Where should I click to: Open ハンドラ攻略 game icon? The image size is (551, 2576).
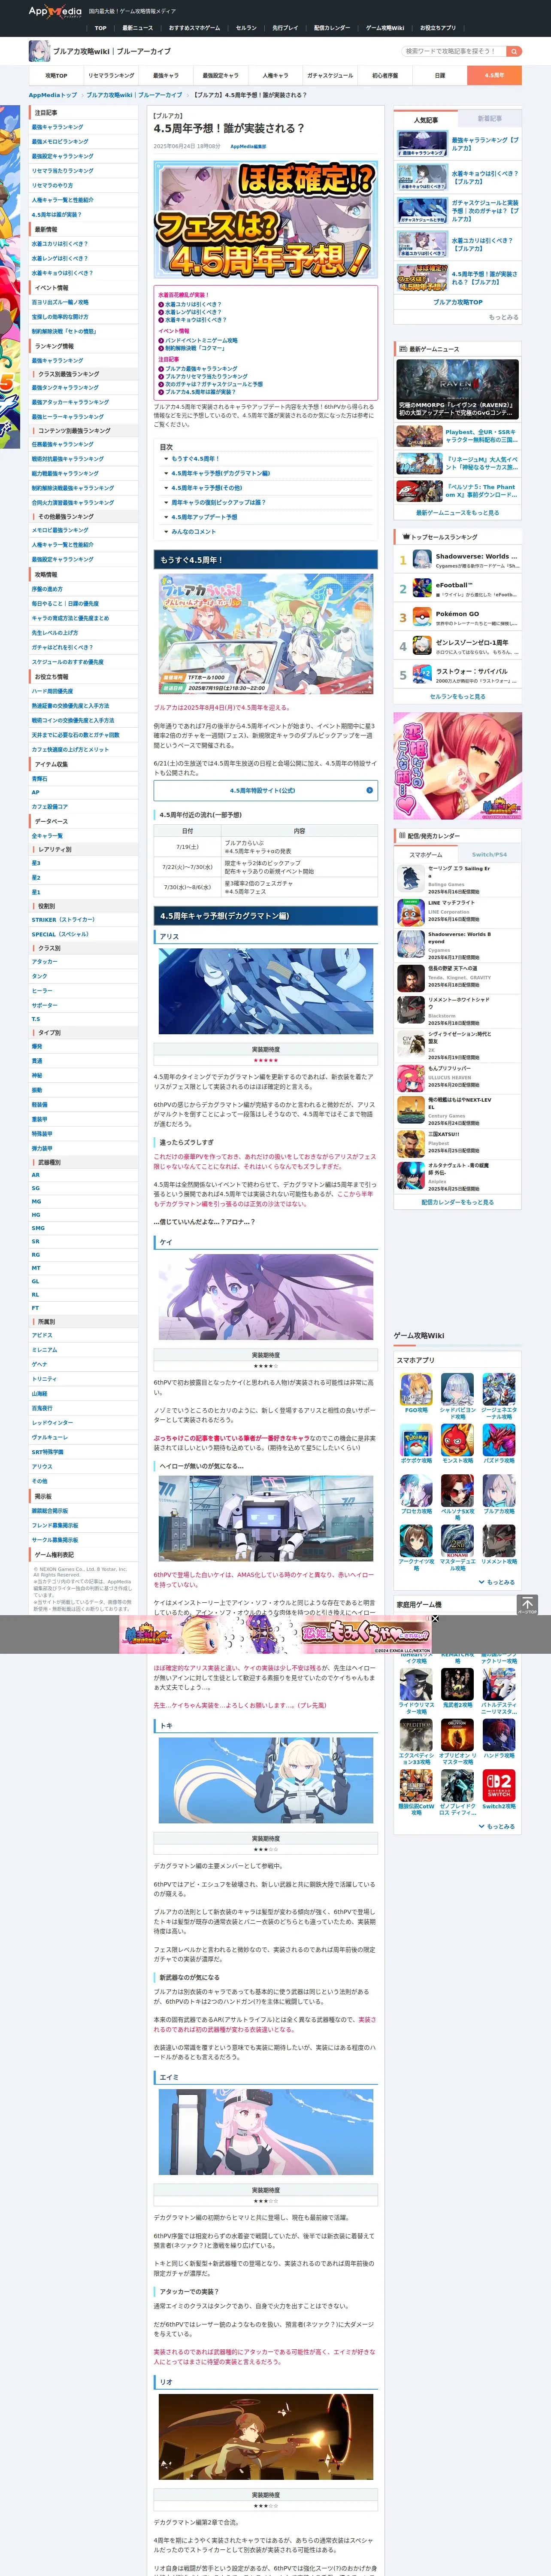tap(499, 1735)
